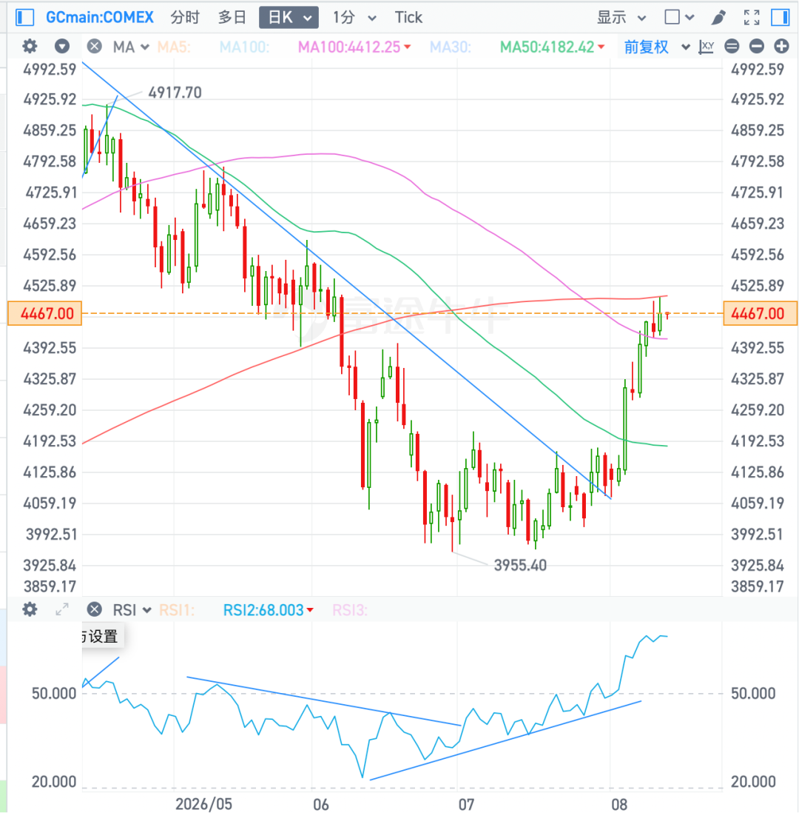Collapse the MA indicator with the round arrow
The height and width of the screenshot is (813, 799).
pyautogui.click(x=62, y=47)
